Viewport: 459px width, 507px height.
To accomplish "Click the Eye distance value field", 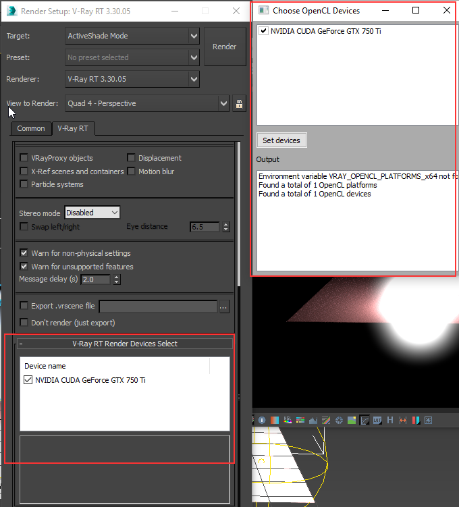I will [x=205, y=227].
